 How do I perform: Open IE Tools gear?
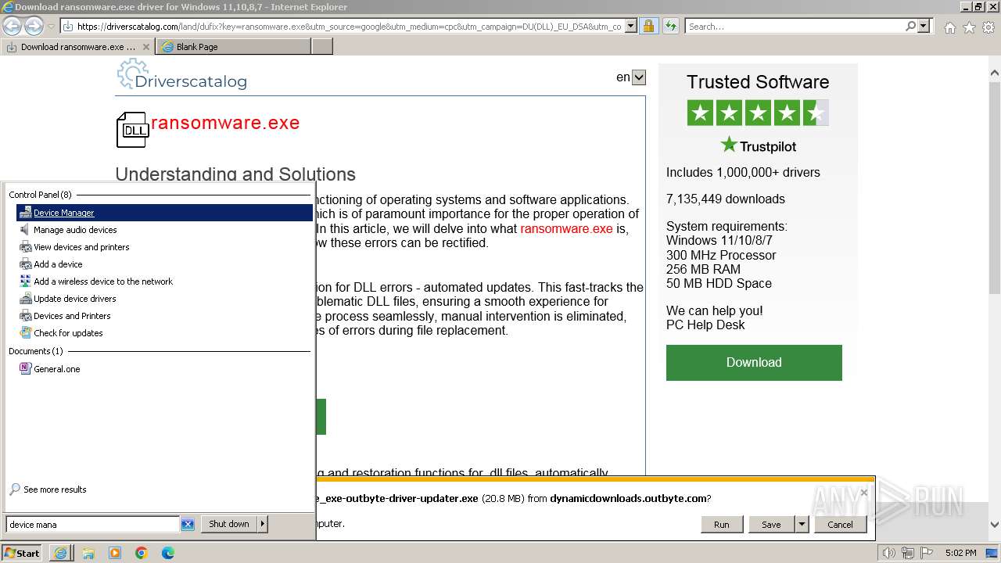coord(988,27)
